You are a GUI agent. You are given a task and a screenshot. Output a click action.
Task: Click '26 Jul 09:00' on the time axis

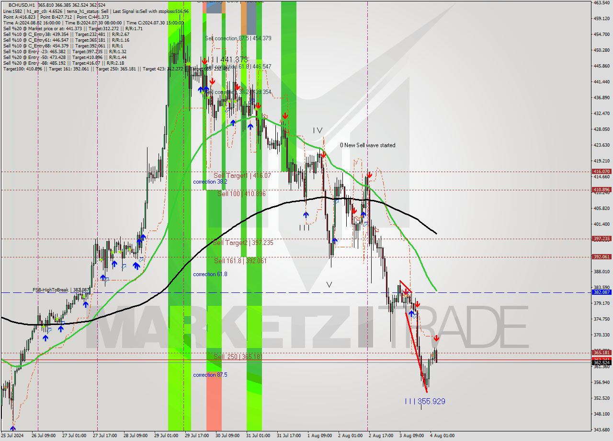(43, 436)
